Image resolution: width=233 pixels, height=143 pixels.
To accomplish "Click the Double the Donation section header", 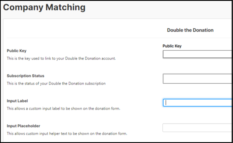I will point(190,30).
